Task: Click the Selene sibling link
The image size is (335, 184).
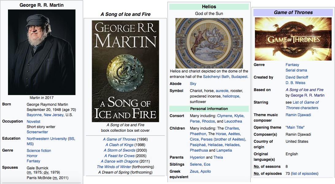Action: [196, 164]
